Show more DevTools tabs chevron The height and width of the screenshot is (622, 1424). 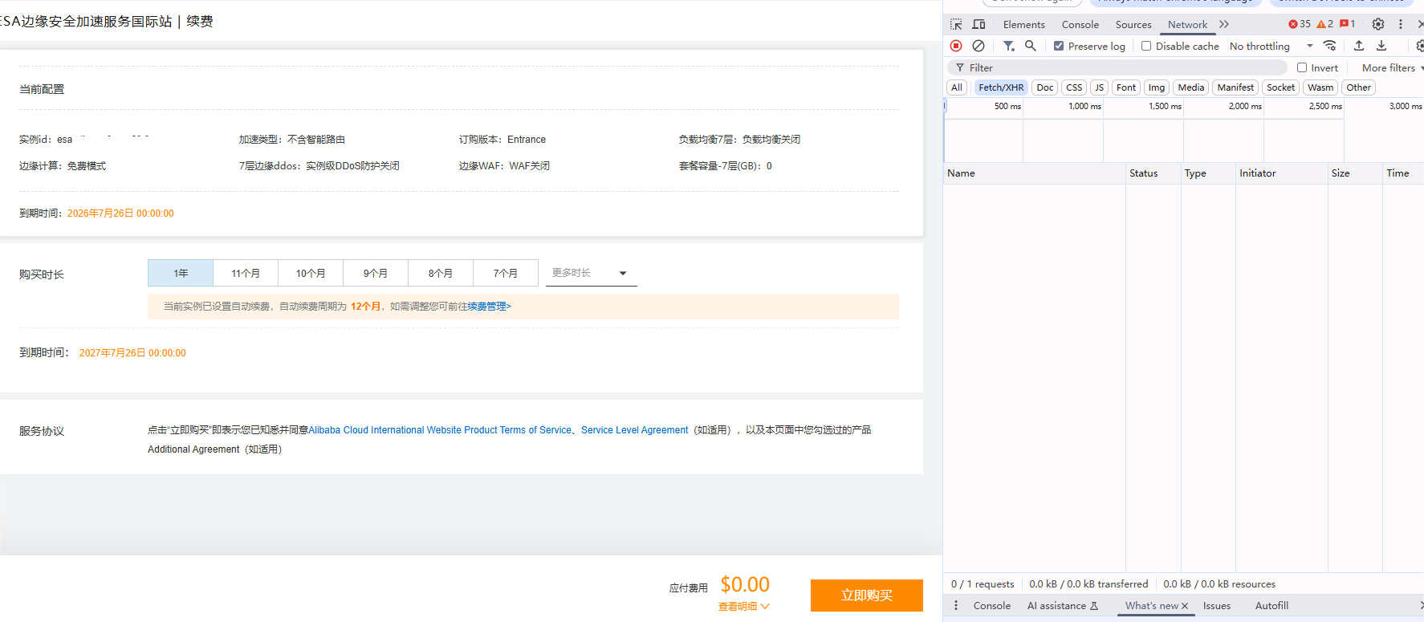point(1224,24)
